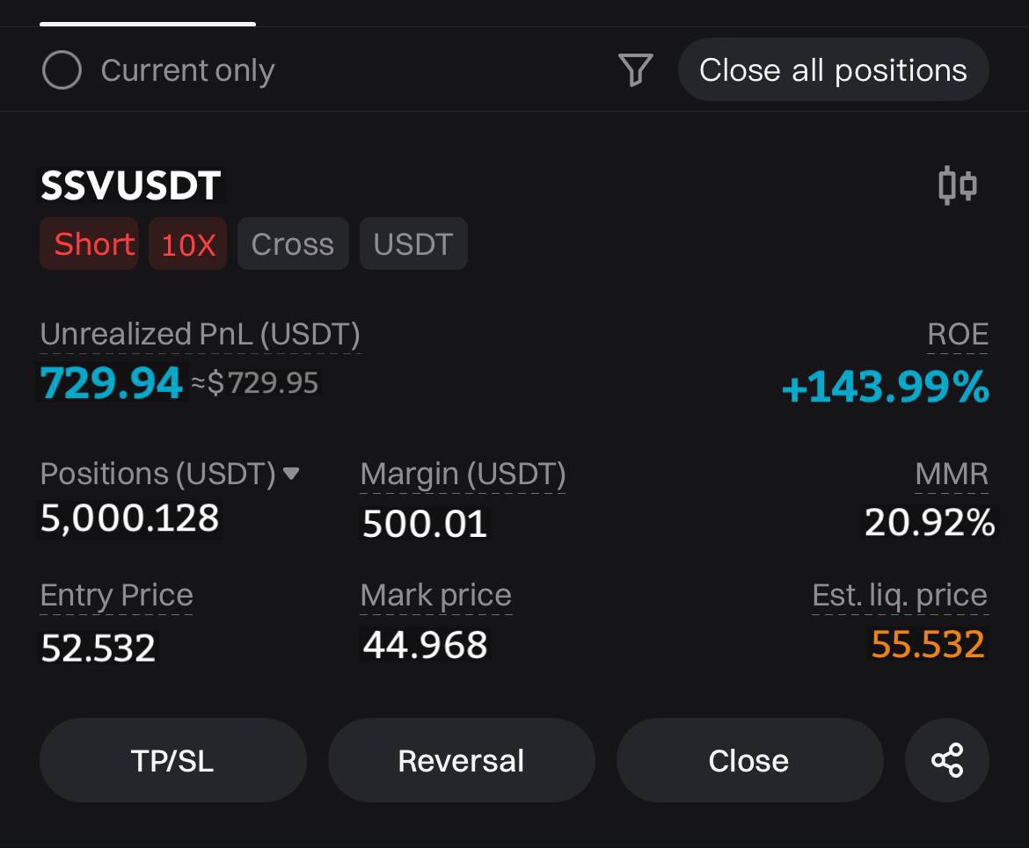The image size is (1029, 848).
Task: Tap the USDT settlement tag
Action: point(413,244)
